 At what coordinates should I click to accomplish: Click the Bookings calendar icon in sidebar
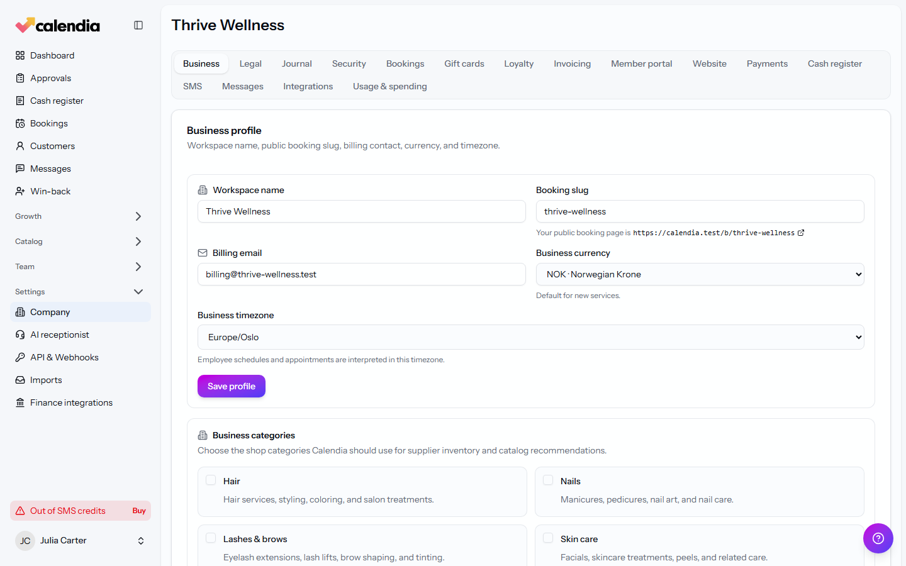pos(20,123)
